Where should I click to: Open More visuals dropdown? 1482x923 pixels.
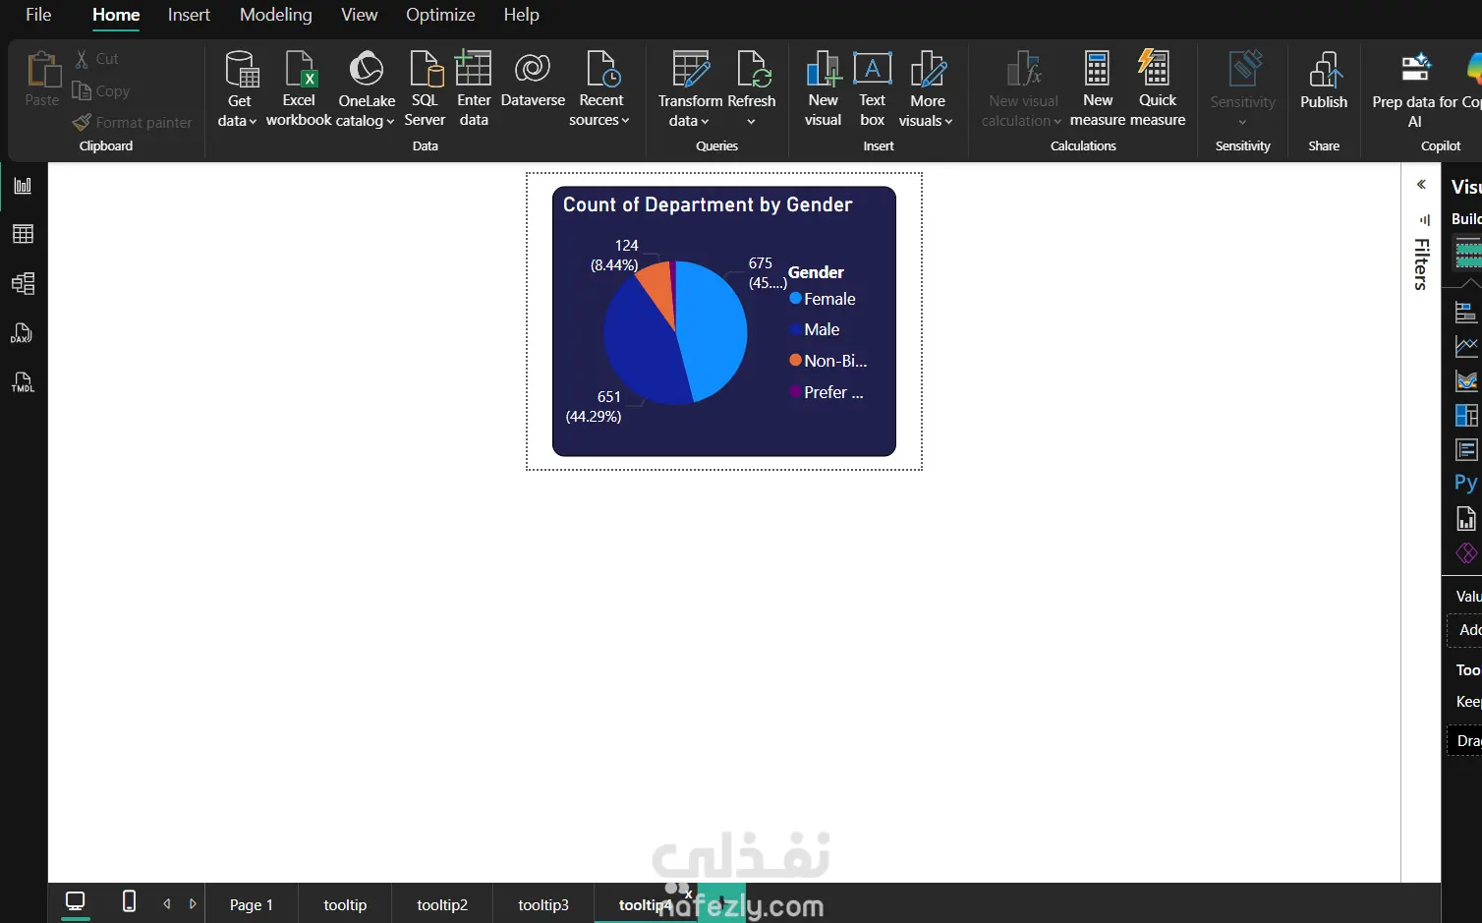click(948, 122)
